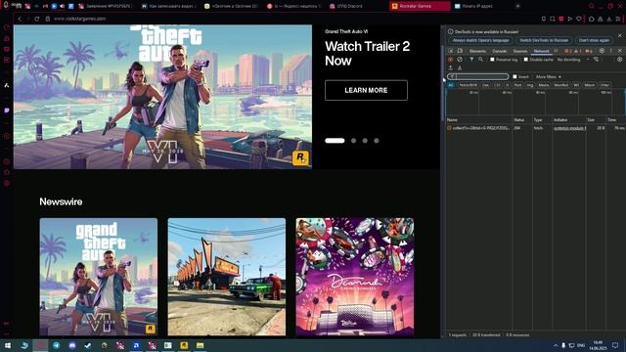Open the network search magnifier
Image resolution: width=626 pixels, height=352 pixels.
(x=480, y=60)
